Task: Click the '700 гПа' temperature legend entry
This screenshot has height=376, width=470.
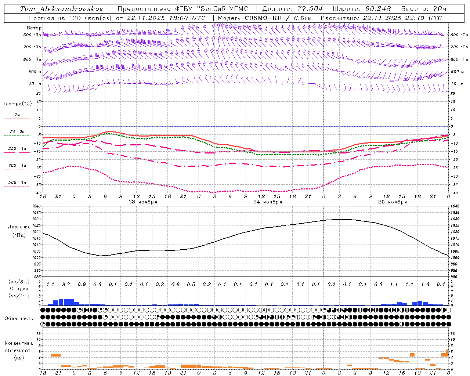Action: pos(17,166)
